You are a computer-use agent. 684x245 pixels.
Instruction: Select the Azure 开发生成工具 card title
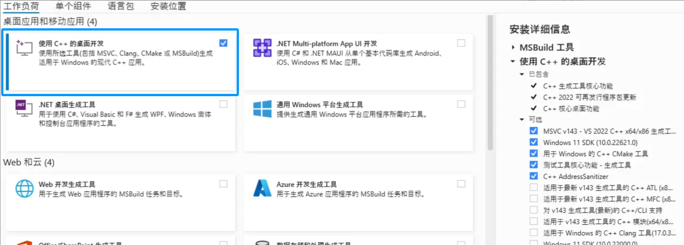click(x=306, y=184)
